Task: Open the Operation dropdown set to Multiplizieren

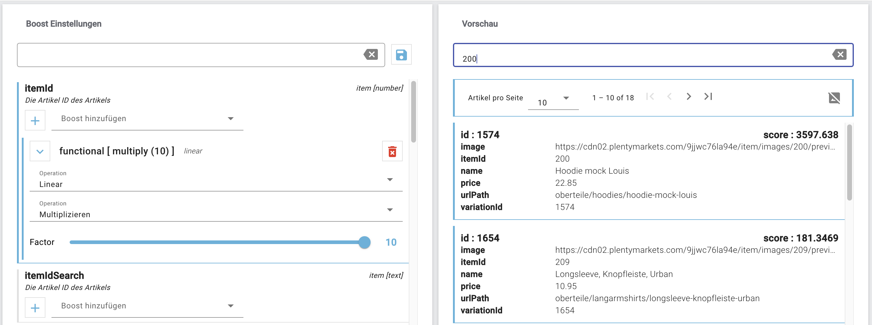Action: click(x=216, y=210)
